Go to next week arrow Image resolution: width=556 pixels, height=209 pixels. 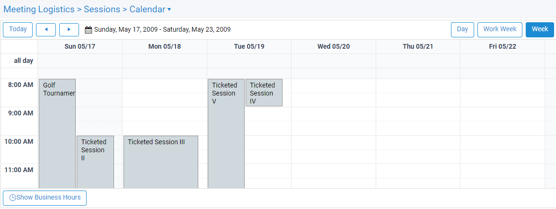69,29
